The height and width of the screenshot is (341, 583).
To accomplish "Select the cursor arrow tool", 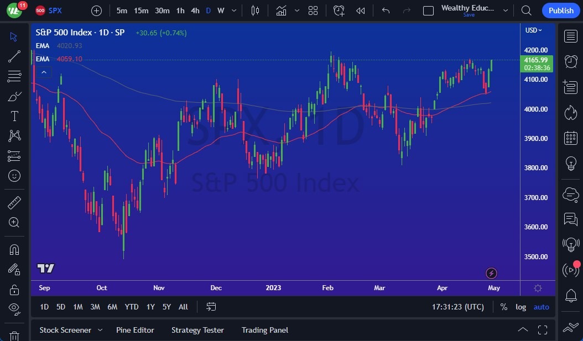I will [14, 37].
